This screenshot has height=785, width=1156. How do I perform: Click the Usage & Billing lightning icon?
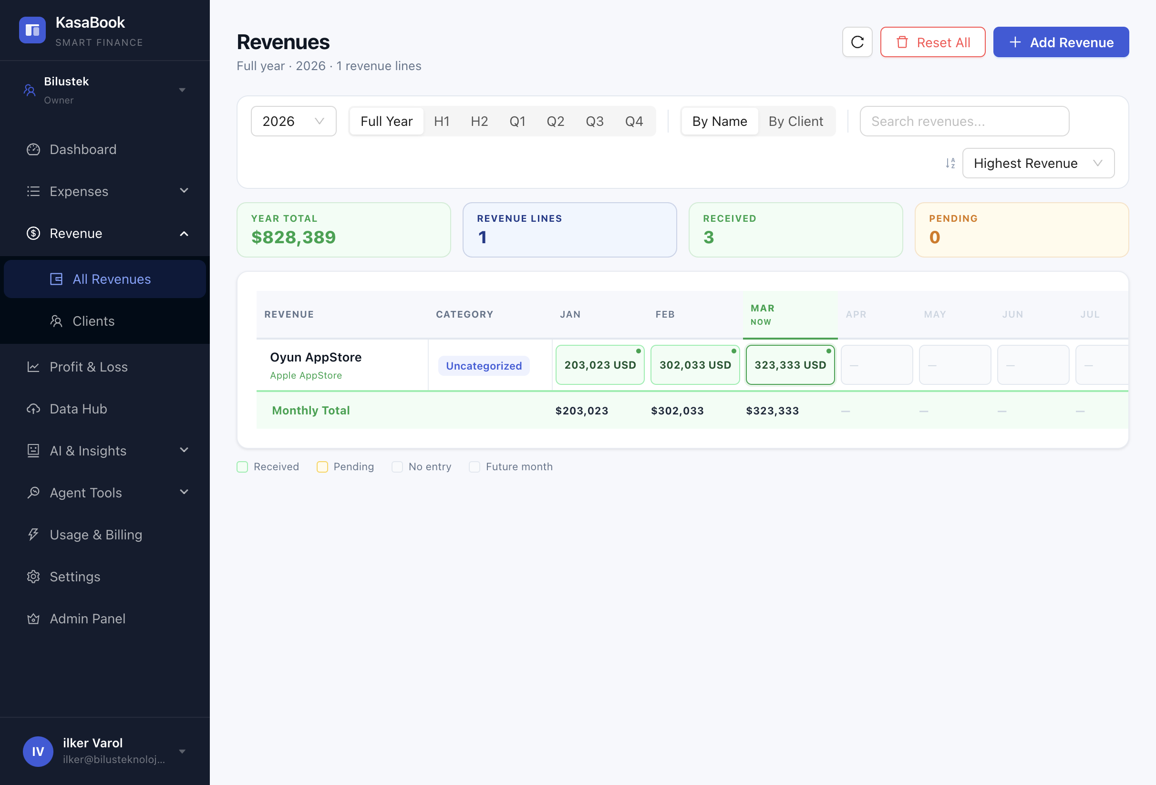point(33,534)
